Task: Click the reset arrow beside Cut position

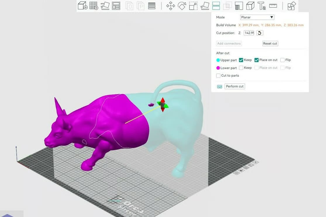Action: (x=260, y=33)
